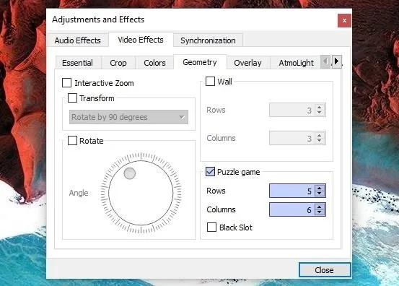Switch to the Audio Effects tab
The width and height of the screenshot is (399, 286).
pyautogui.click(x=78, y=40)
